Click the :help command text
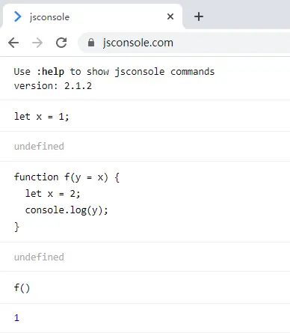Image resolution: width=290 pixels, height=333 pixels. click(50, 72)
